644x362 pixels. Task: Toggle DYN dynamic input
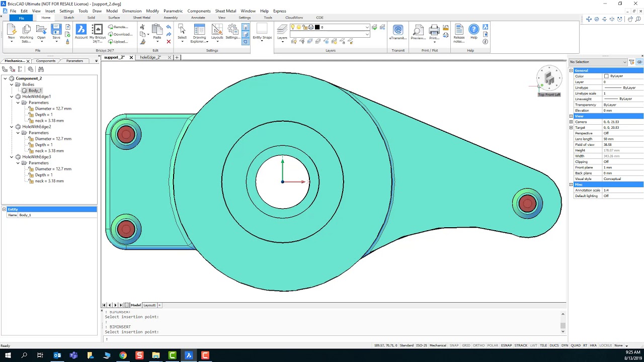565,345
